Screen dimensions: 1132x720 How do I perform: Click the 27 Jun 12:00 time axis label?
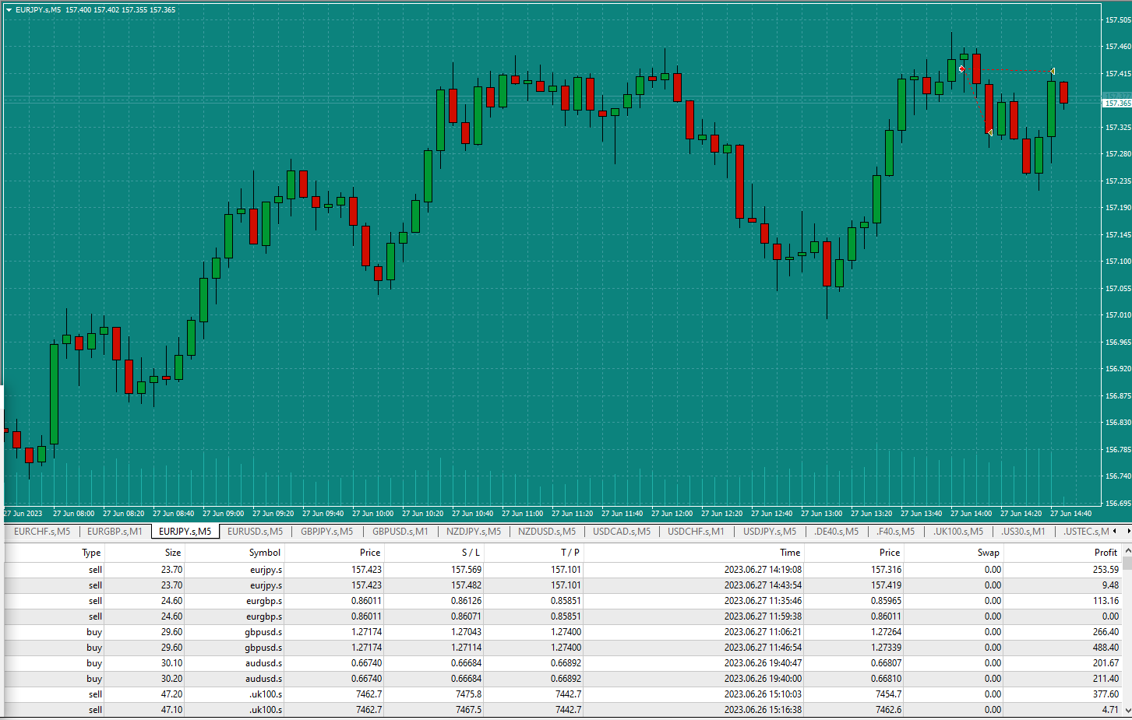[x=672, y=514]
